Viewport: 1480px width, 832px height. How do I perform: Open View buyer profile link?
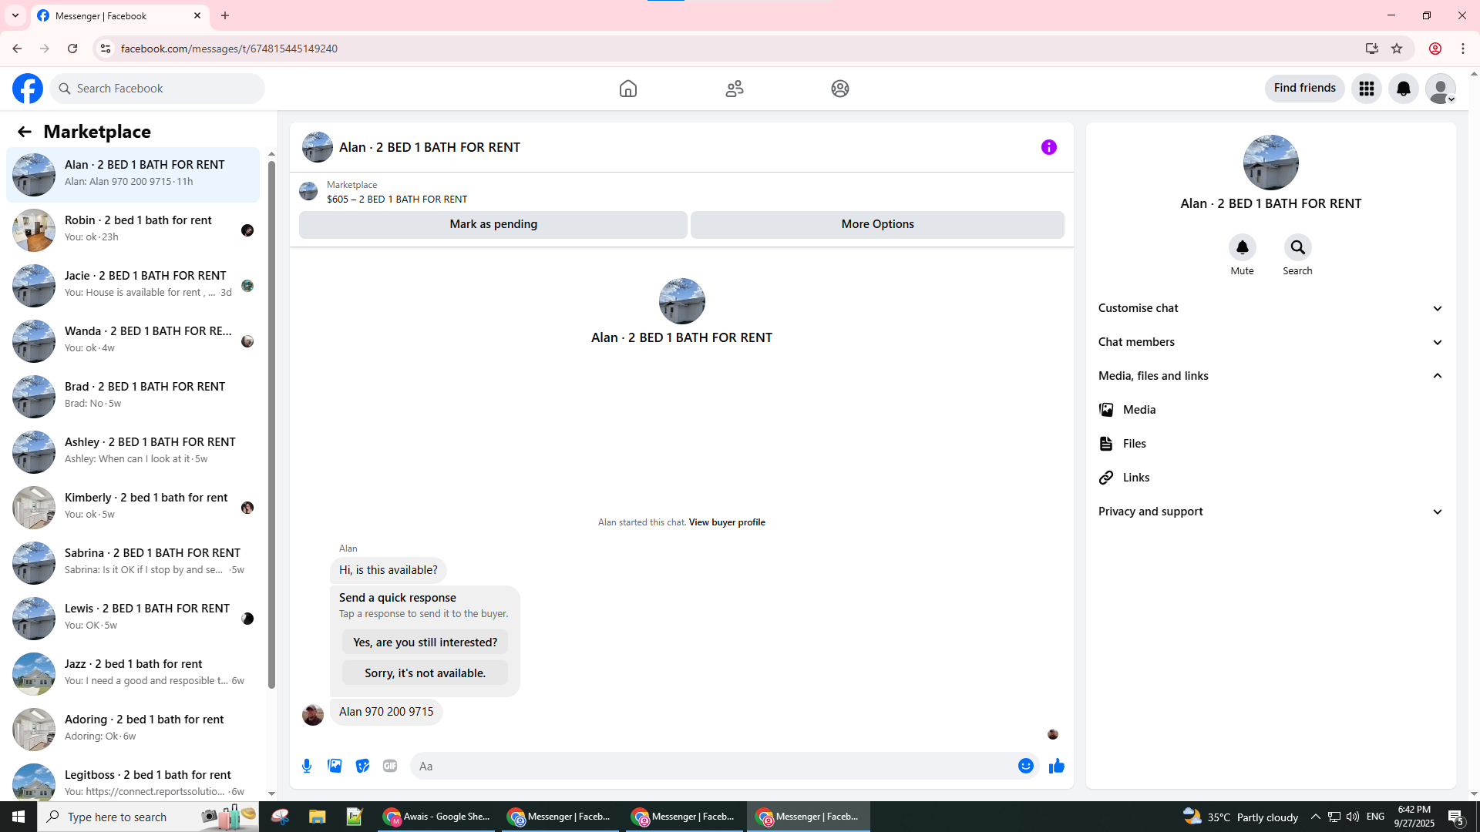click(726, 522)
